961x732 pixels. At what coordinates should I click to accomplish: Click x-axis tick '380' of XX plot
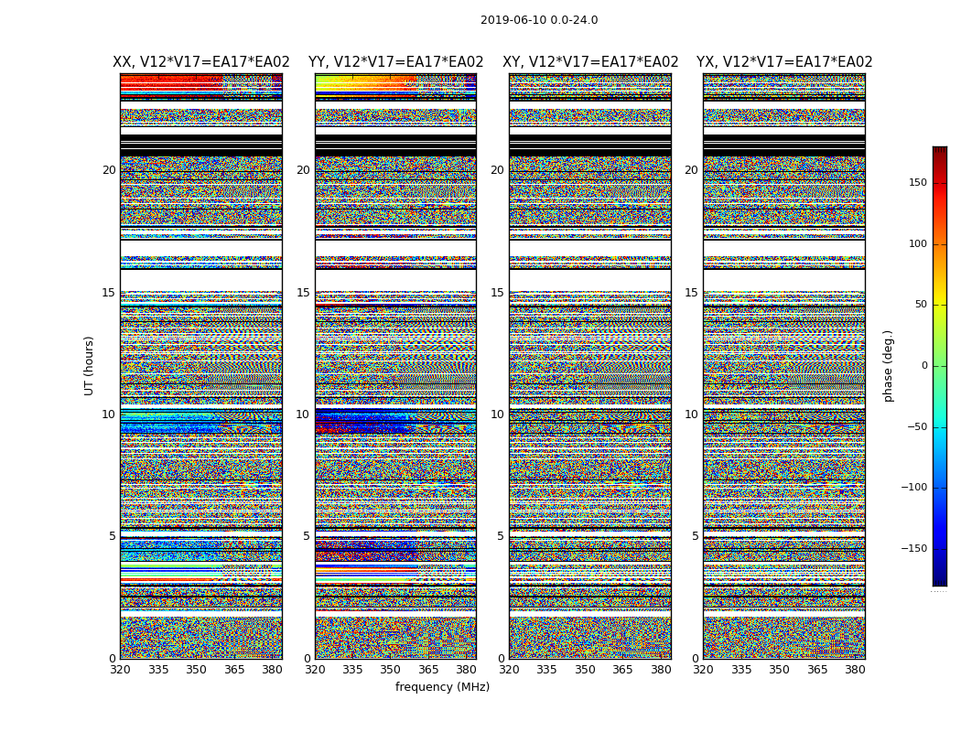[272, 670]
